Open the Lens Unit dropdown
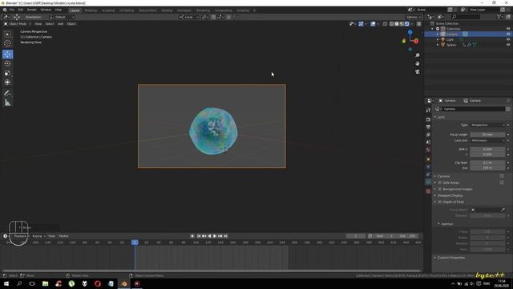The width and height of the screenshot is (513, 289). pos(487,140)
